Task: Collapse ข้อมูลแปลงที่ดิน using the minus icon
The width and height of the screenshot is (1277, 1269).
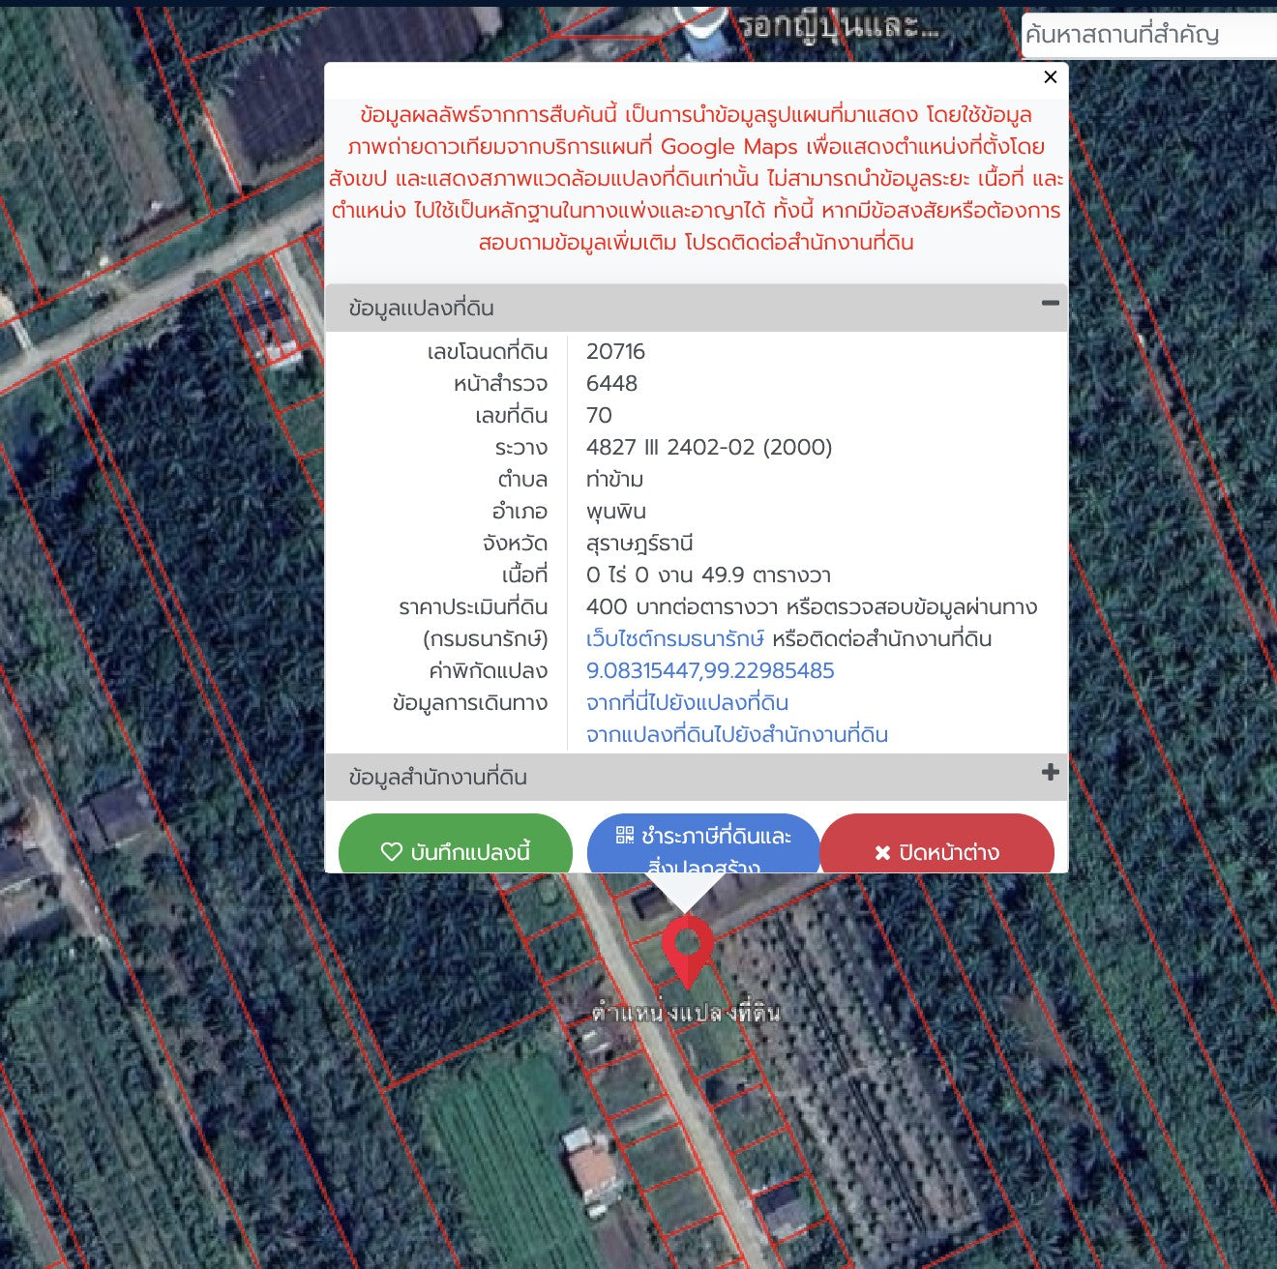Action: tap(1050, 304)
